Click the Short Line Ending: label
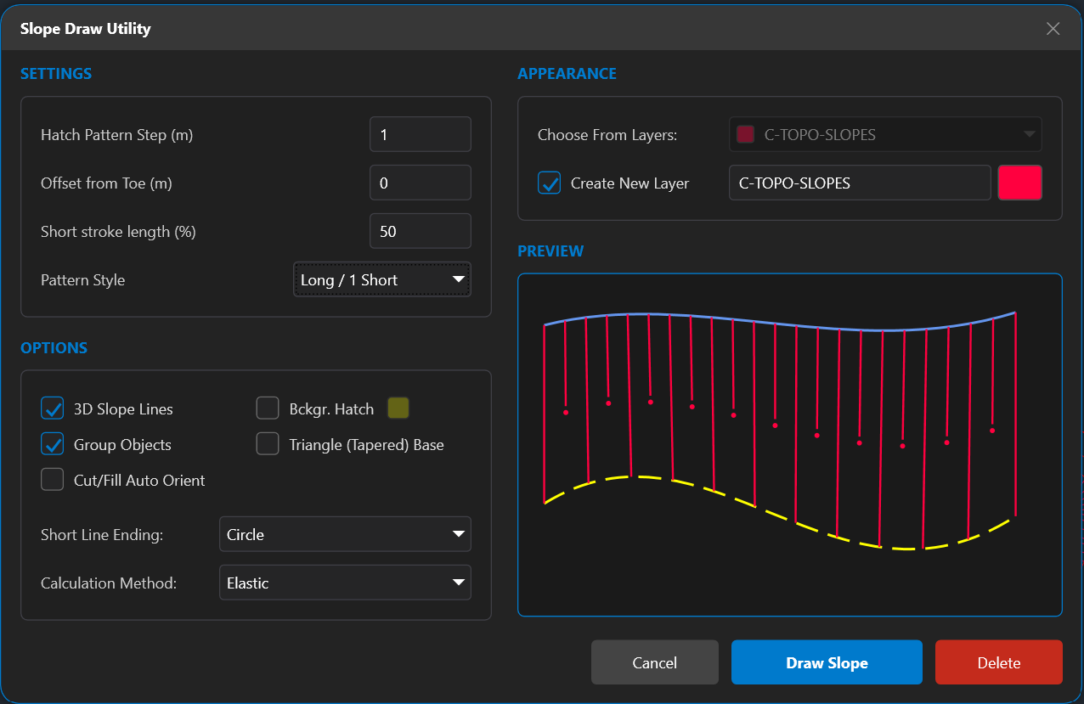This screenshot has height=704, width=1084. 102,534
